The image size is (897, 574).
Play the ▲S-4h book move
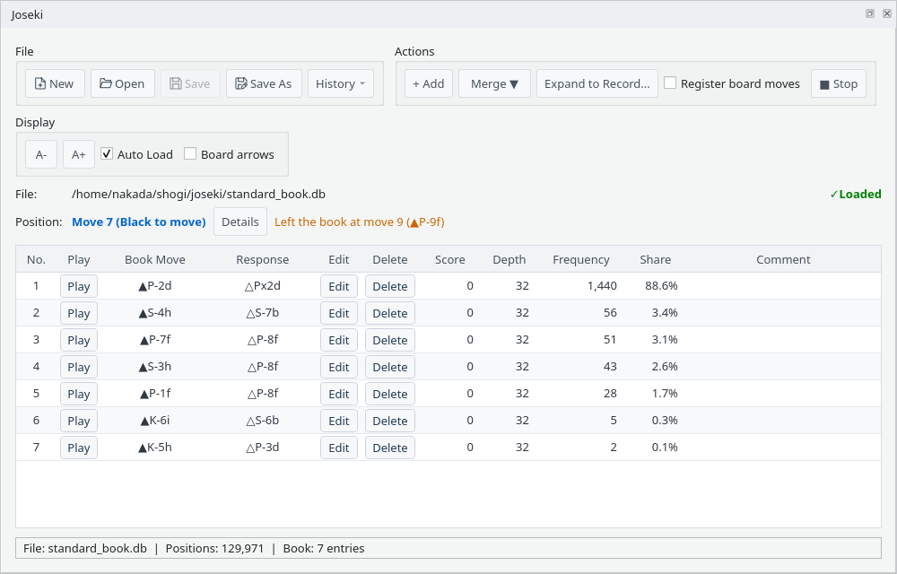[78, 313]
